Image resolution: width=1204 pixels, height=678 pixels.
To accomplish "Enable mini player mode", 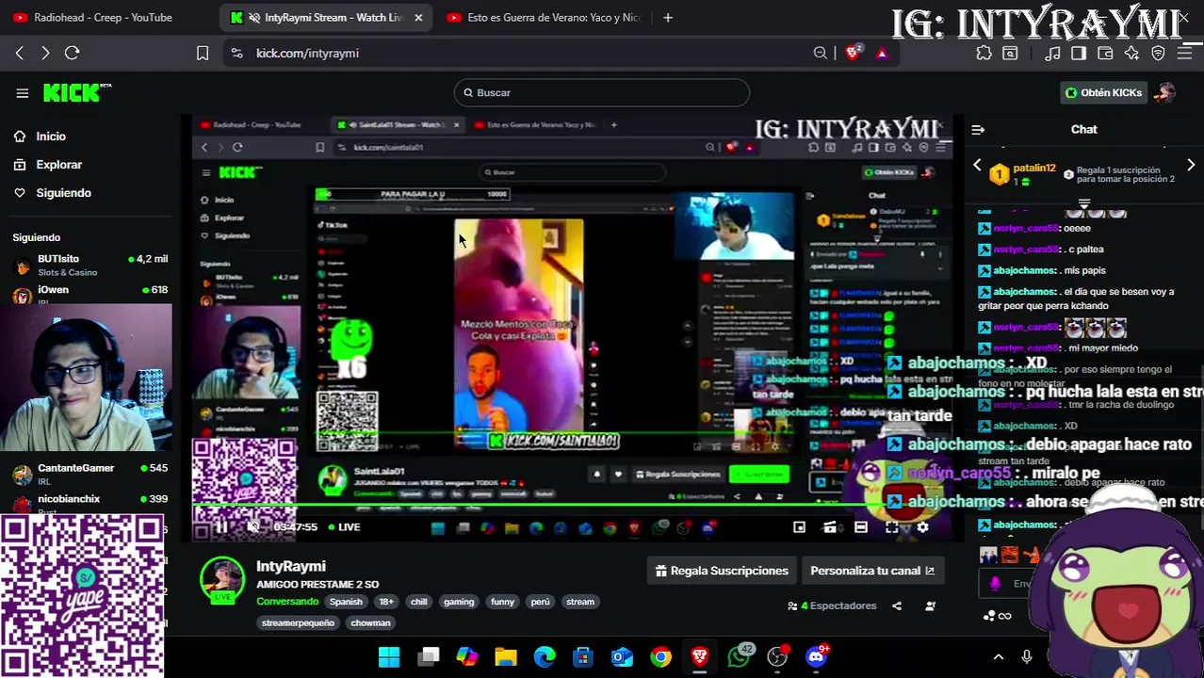I will pyautogui.click(x=799, y=527).
